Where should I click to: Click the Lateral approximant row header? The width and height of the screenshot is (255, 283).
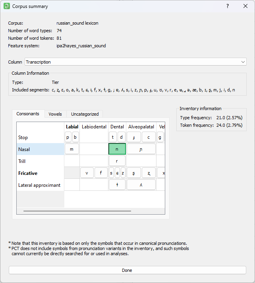click(41, 185)
